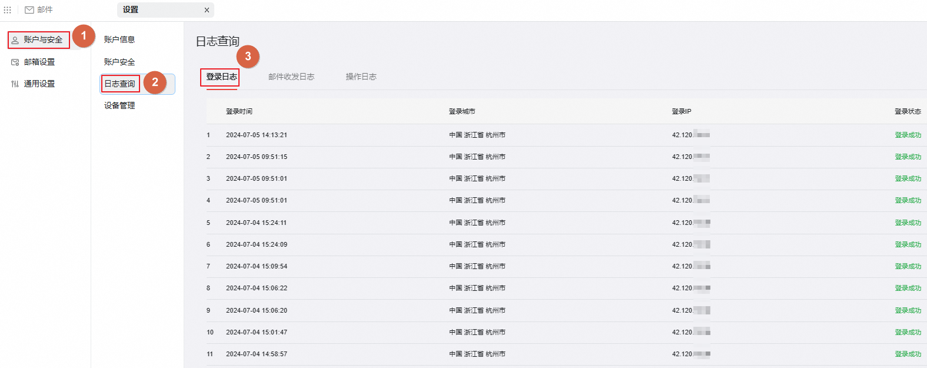
Task: Select the 登录日志 tab
Action: 221,77
